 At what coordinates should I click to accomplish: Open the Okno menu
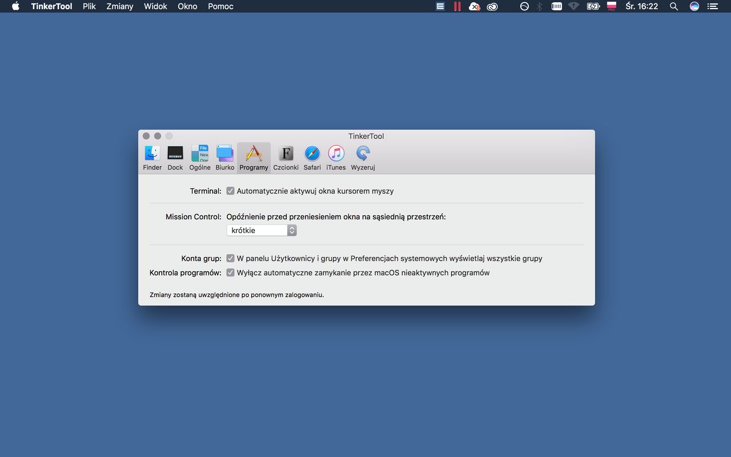(187, 6)
